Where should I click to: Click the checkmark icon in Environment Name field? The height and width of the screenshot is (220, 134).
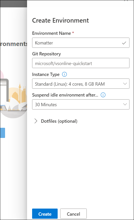click(x=124, y=43)
